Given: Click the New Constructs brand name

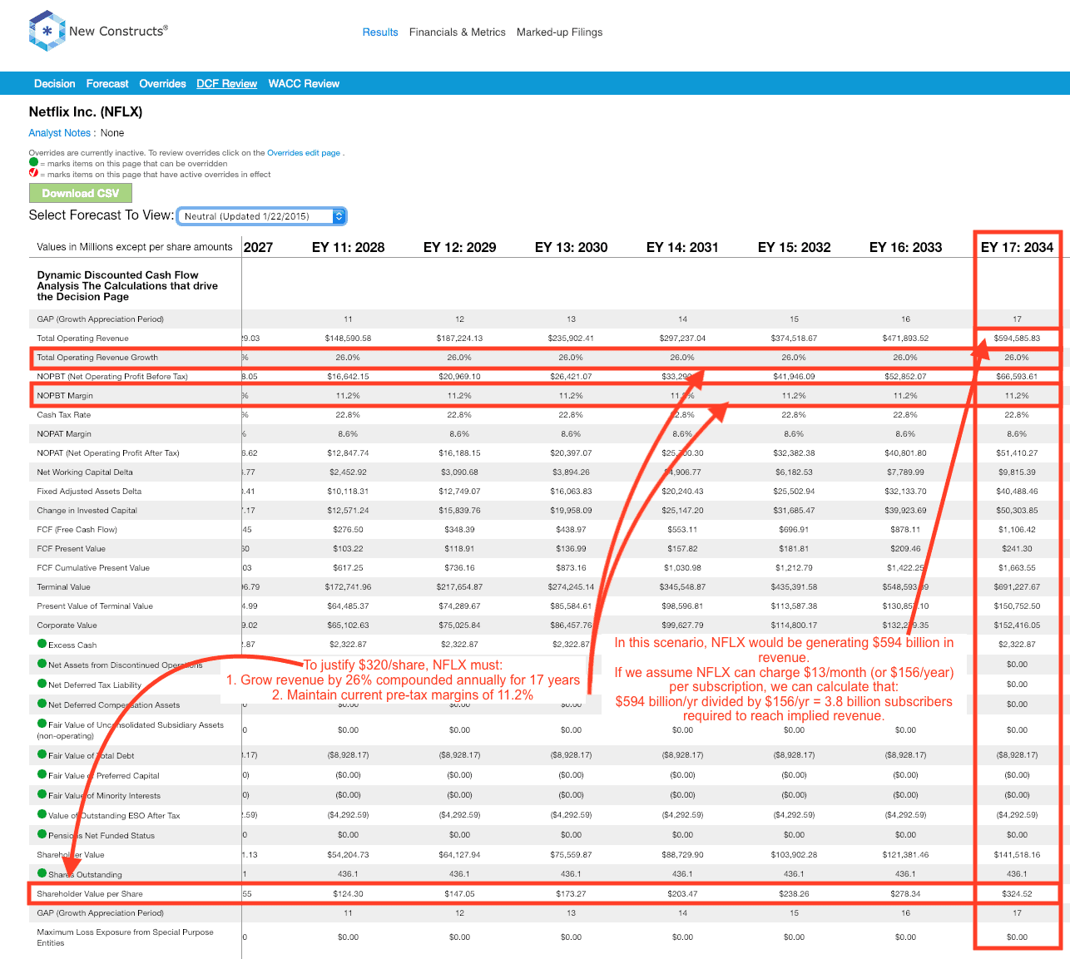Looking at the screenshot, I should (x=118, y=32).
